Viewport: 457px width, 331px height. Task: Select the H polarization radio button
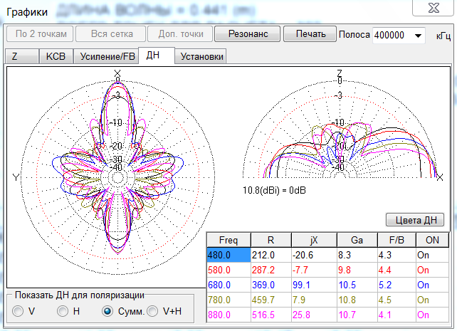(63, 311)
